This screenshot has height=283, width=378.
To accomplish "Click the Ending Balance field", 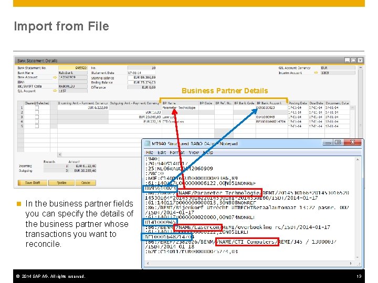I will point(142,82).
